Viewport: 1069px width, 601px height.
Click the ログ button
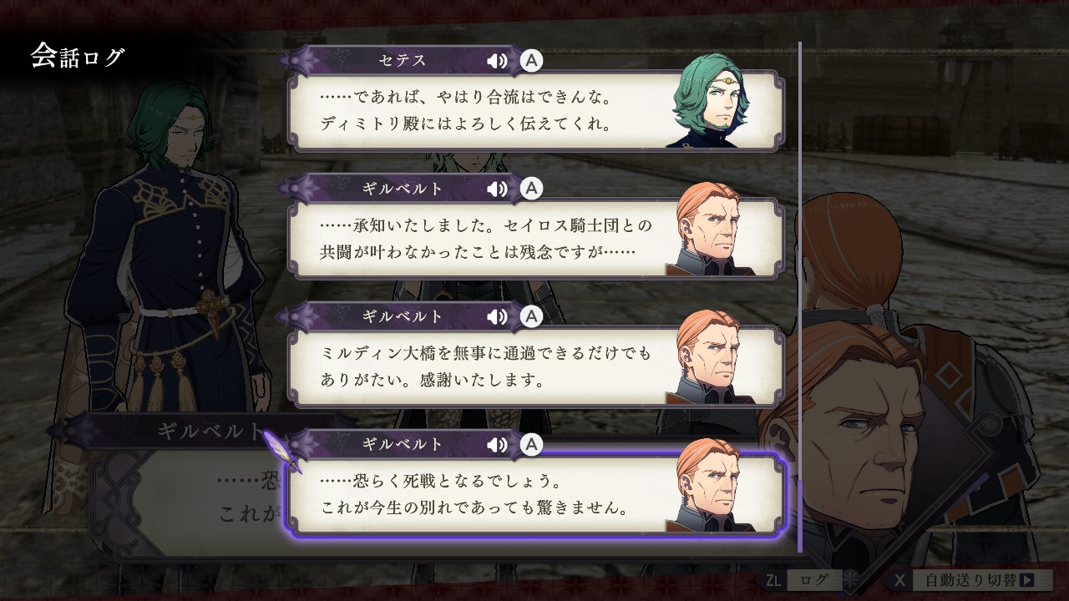click(815, 579)
